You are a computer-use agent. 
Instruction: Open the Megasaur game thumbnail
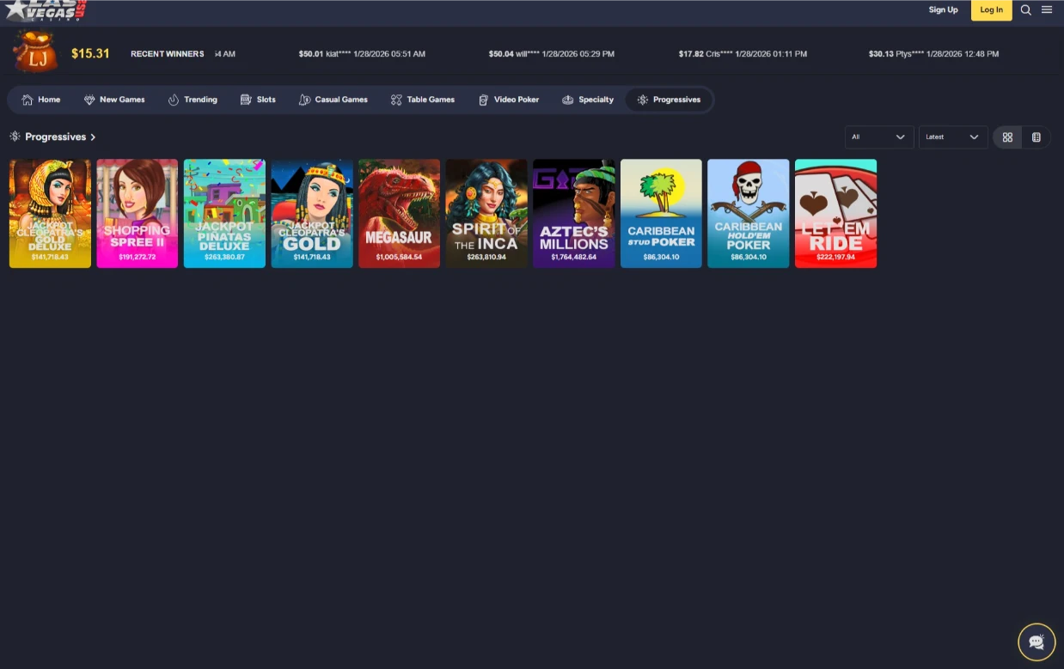click(399, 213)
